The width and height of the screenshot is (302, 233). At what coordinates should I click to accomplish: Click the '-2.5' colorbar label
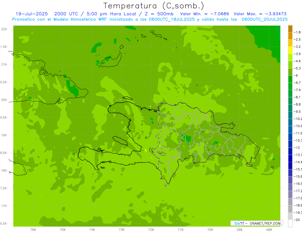tap(297, 39)
